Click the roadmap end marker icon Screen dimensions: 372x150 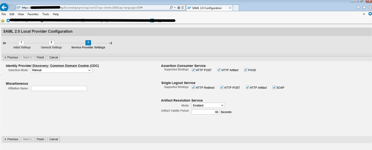(x=111, y=43)
